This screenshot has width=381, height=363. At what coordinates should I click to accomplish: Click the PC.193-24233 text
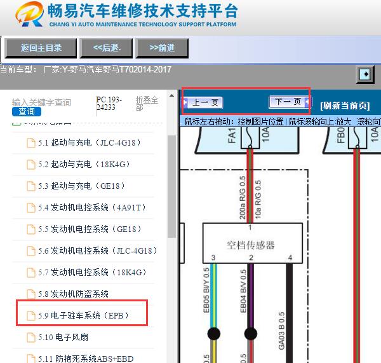(x=109, y=104)
